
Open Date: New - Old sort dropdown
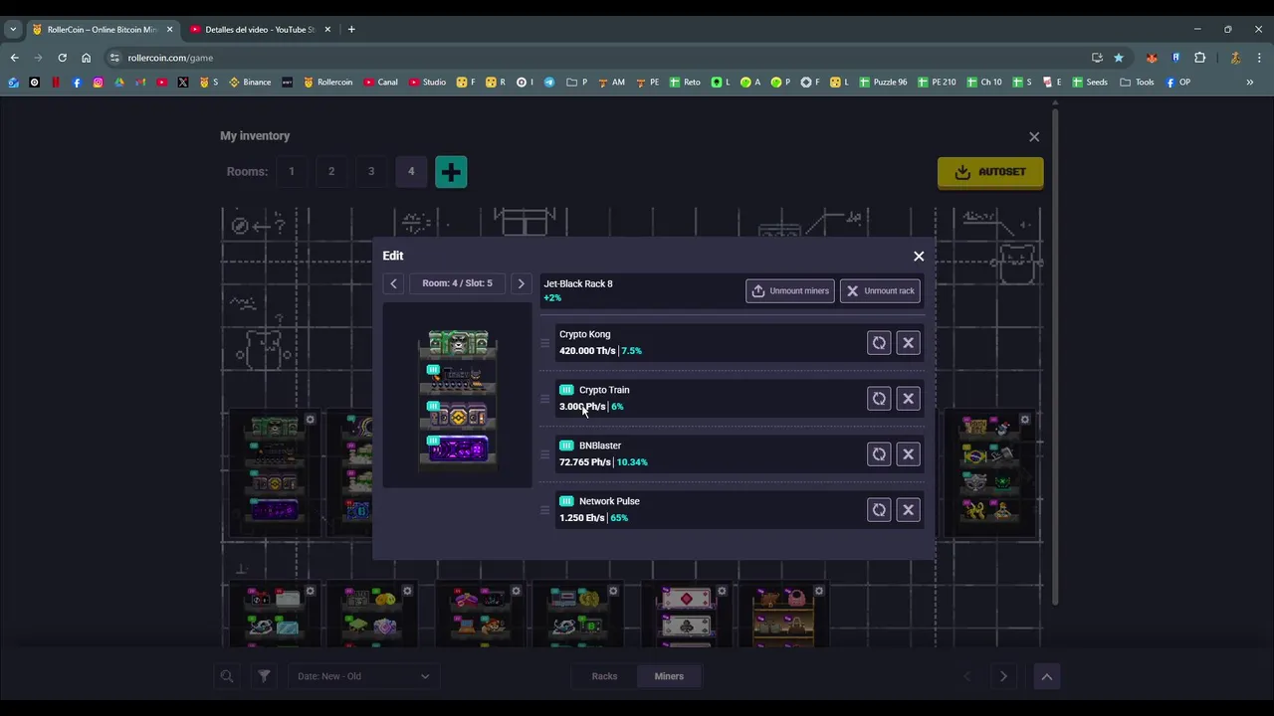click(x=363, y=676)
